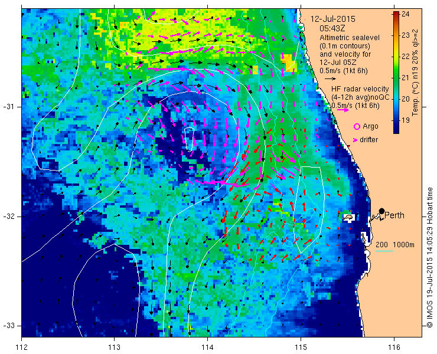Click the IMOS copyright timestamp text

429,258
